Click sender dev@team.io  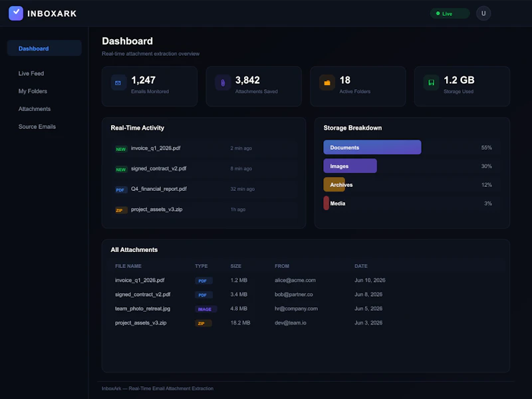click(291, 323)
